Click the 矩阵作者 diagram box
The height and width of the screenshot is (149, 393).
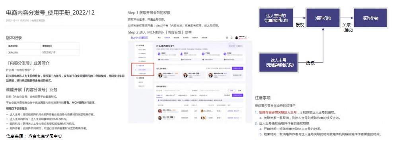(x=370, y=18)
